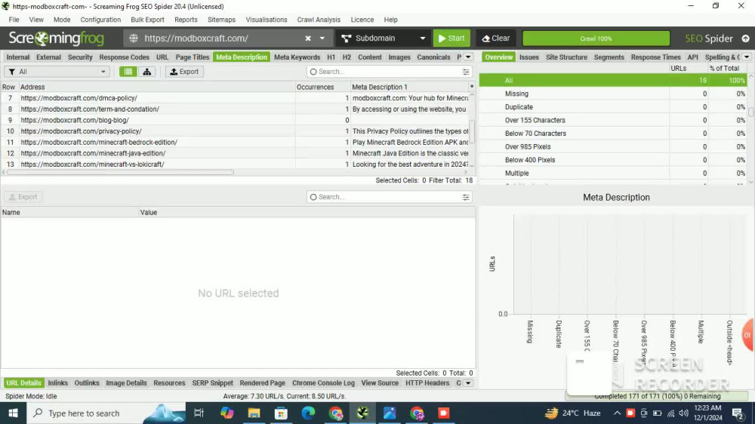Switch to the Response Codes tab
Viewport: 755px width, 424px height.
tap(125, 57)
